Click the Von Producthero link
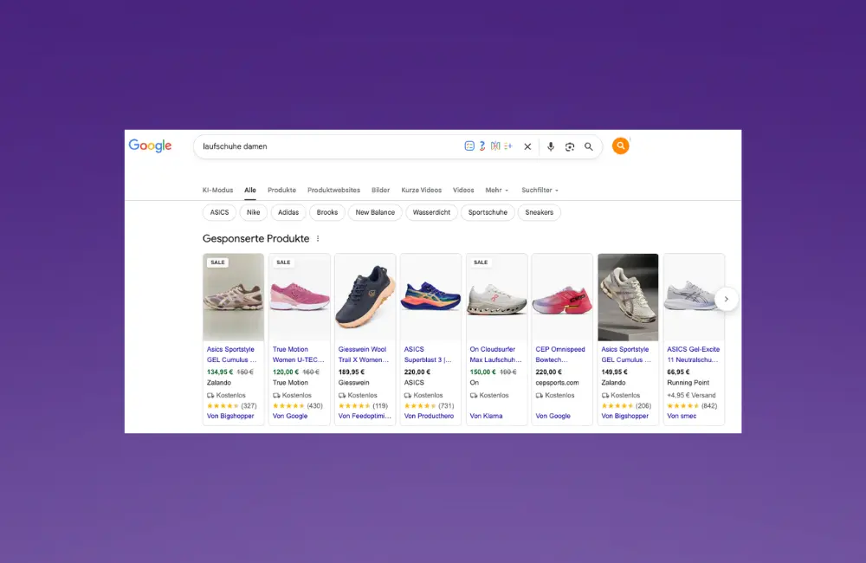This screenshot has width=866, height=563. pos(430,416)
